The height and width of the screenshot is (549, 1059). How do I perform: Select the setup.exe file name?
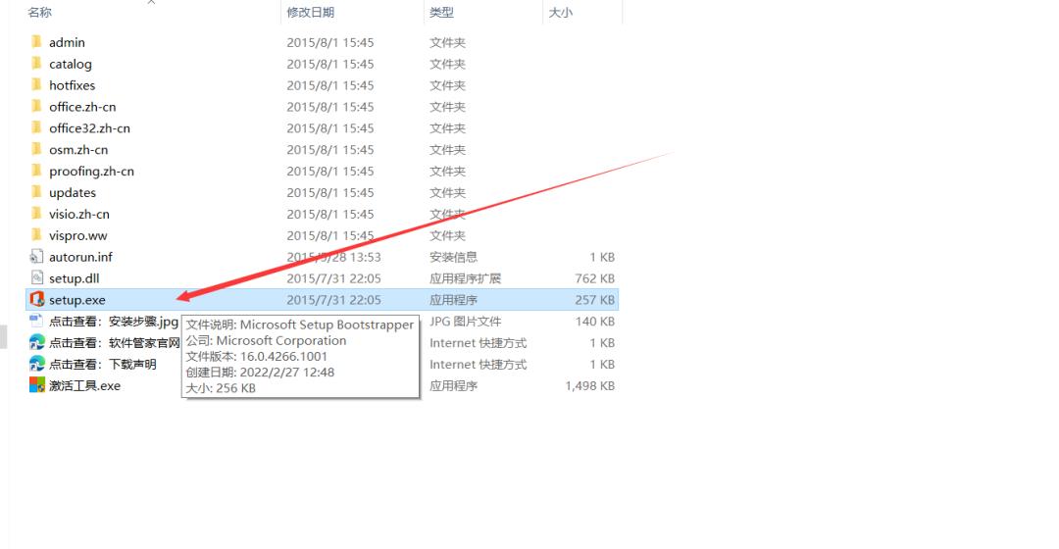pyautogui.click(x=77, y=300)
